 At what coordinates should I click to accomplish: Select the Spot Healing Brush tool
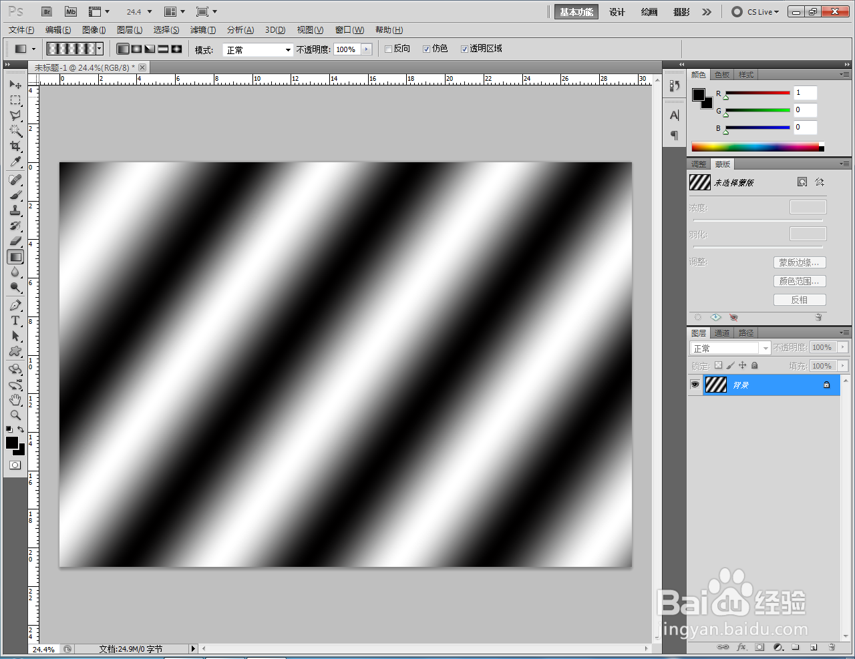[15, 180]
